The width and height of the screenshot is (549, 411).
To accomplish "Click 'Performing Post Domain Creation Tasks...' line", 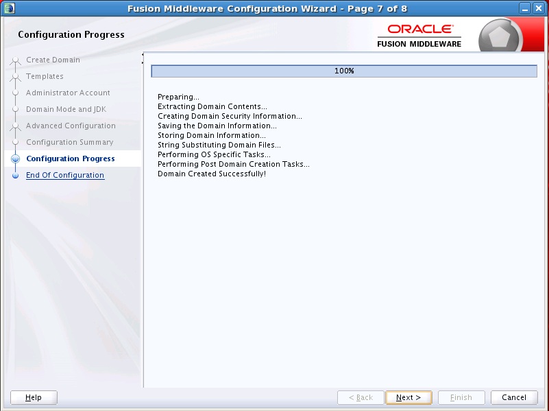I will click(234, 164).
